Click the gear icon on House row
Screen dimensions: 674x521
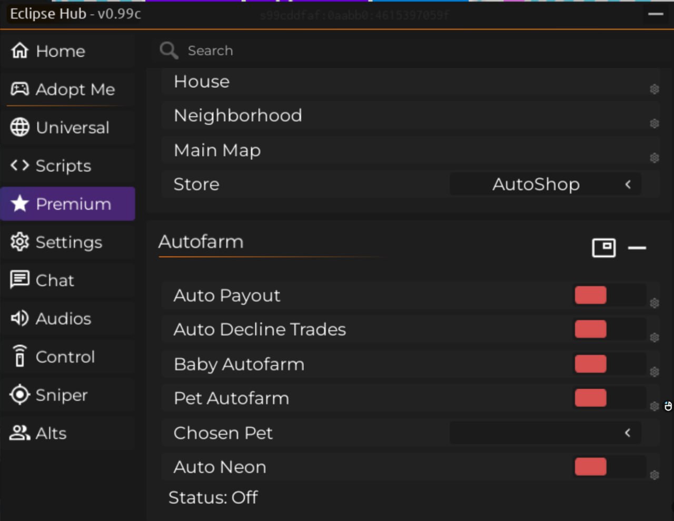pos(655,89)
